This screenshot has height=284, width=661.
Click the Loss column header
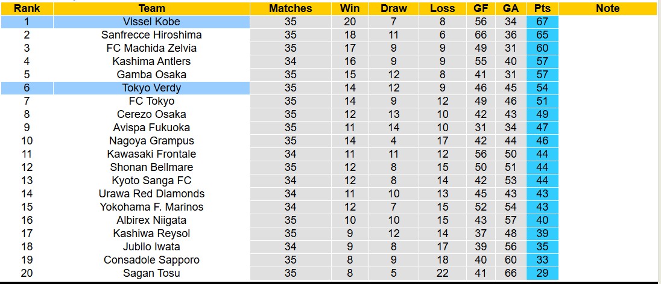[443, 8]
